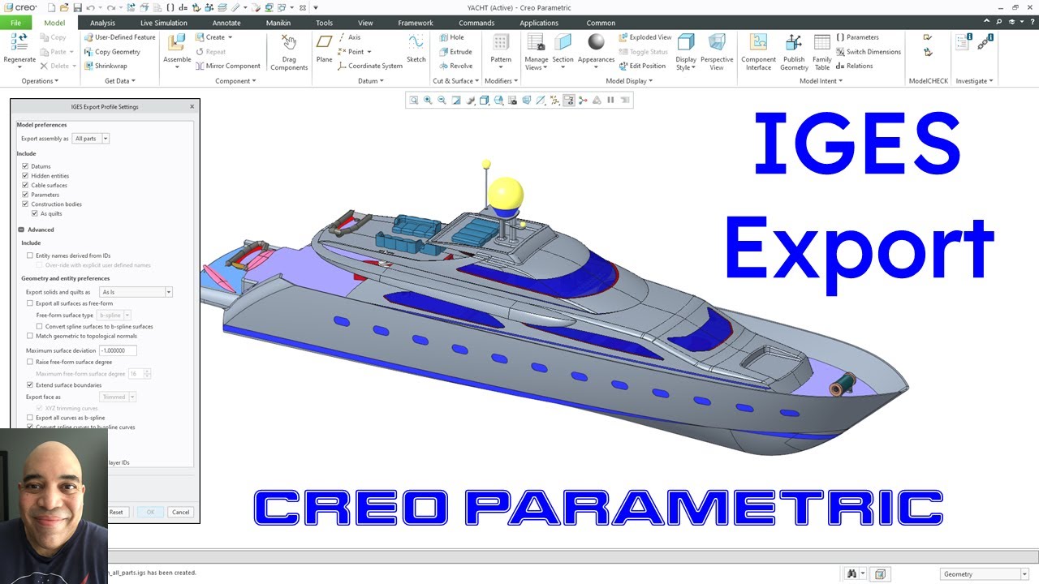Open Export assembly as dropdown
Image resolution: width=1039 pixels, height=584 pixels.
click(x=90, y=139)
